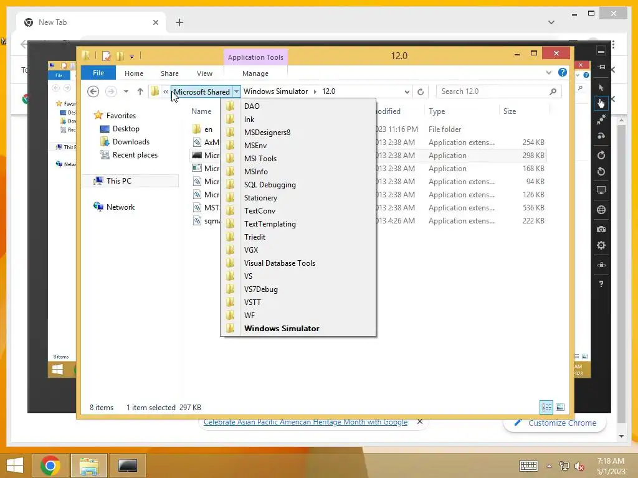Open the touch keyboard tray icon
The height and width of the screenshot is (478, 638).
pyautogui.click(x=528, y=466)
